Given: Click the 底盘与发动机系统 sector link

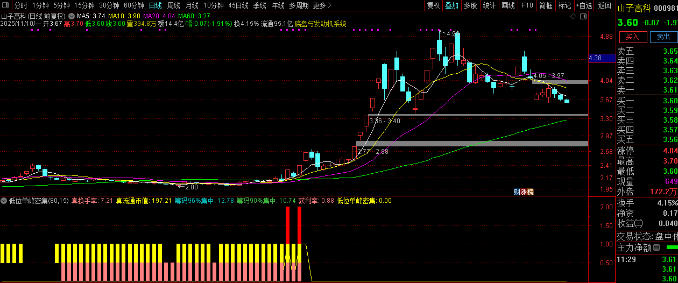Looking at the screenshot, I should point(321,24).
